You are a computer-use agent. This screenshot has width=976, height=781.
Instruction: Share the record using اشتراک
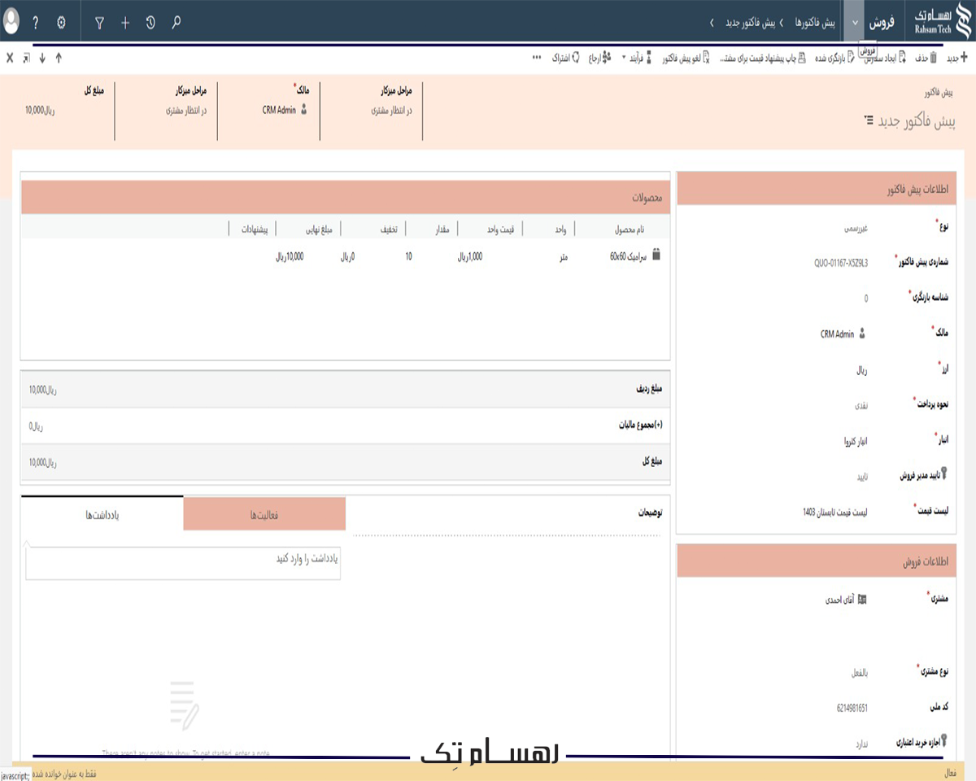coord(561,59)
